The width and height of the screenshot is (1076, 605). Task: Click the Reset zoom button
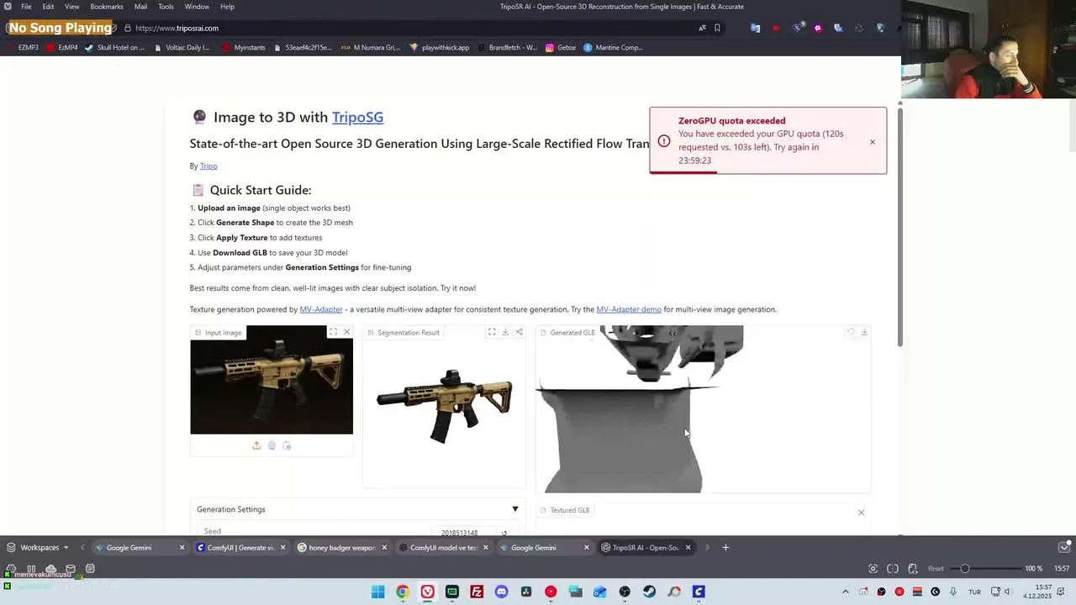pyautogui.click(x=936, y=569)
